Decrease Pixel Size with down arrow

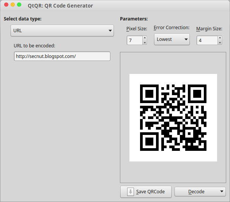tap(145, 42)
